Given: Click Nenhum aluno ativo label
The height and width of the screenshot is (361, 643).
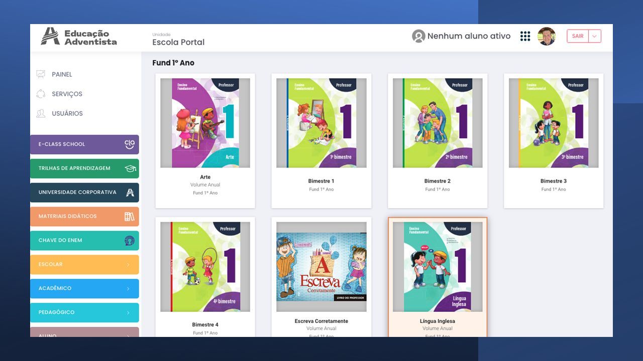Looking at the screenshot, I should point(469,36).
